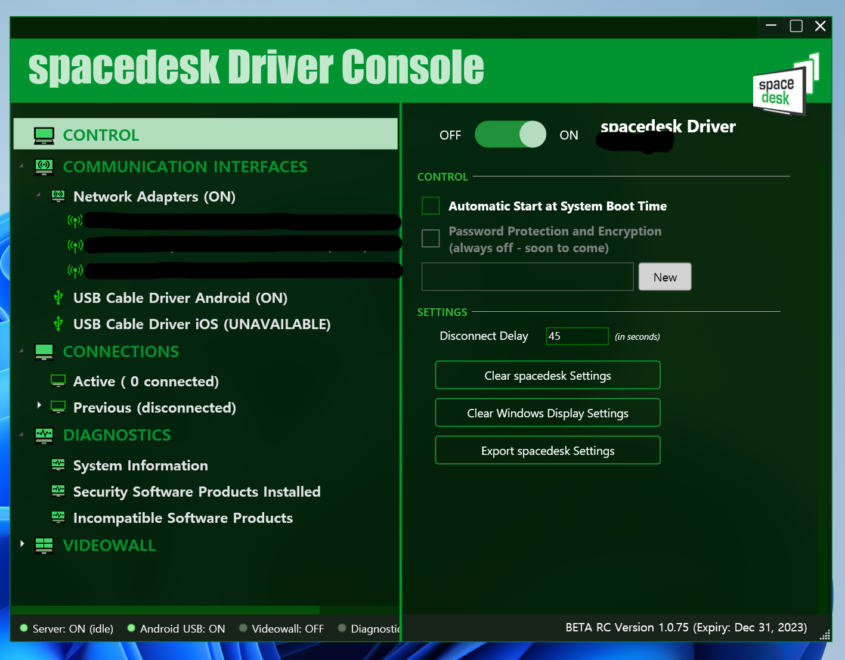Click Clear Windows Display Settings button
845x660 pixels.
(x=547, y=413)
